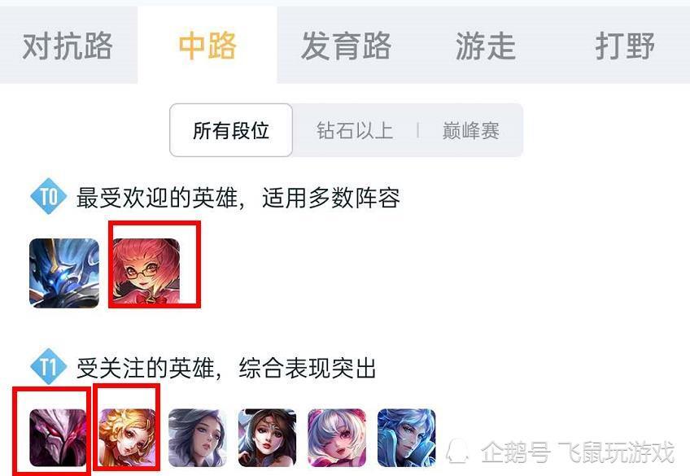Select the 钻石以上 rank filter

(x=355, y=130)
